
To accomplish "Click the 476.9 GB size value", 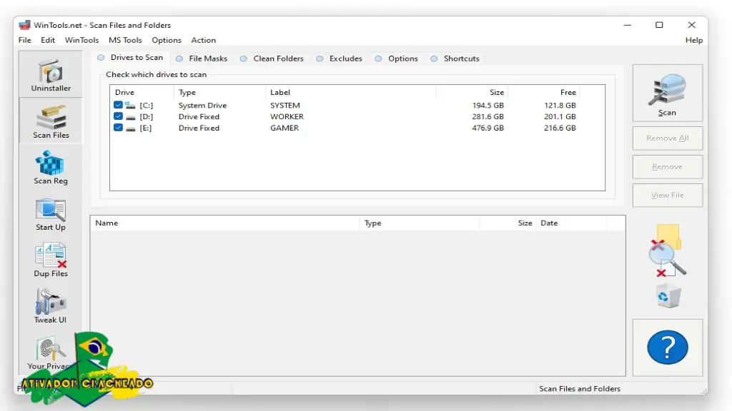I will (488, 128).
